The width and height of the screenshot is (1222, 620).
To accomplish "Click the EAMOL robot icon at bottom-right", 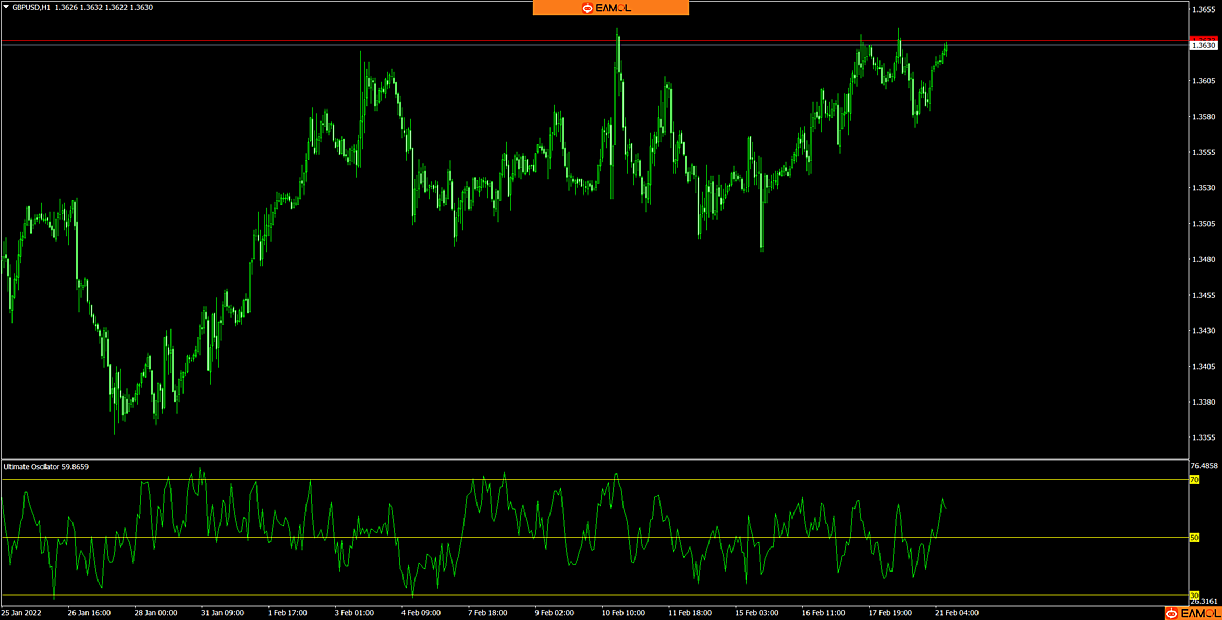I will pos(1171,614).
